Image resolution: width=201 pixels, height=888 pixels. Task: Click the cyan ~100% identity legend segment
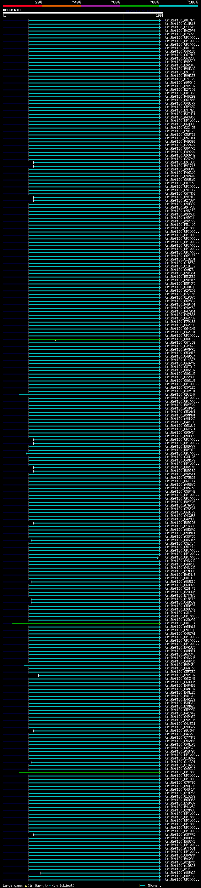tap(178, 6)
